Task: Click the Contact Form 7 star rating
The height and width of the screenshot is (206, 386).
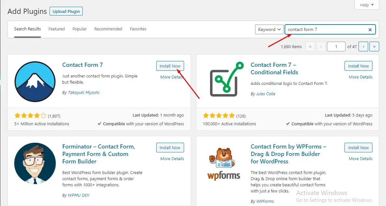Action: pyautogui.click(x=30, y=116)
